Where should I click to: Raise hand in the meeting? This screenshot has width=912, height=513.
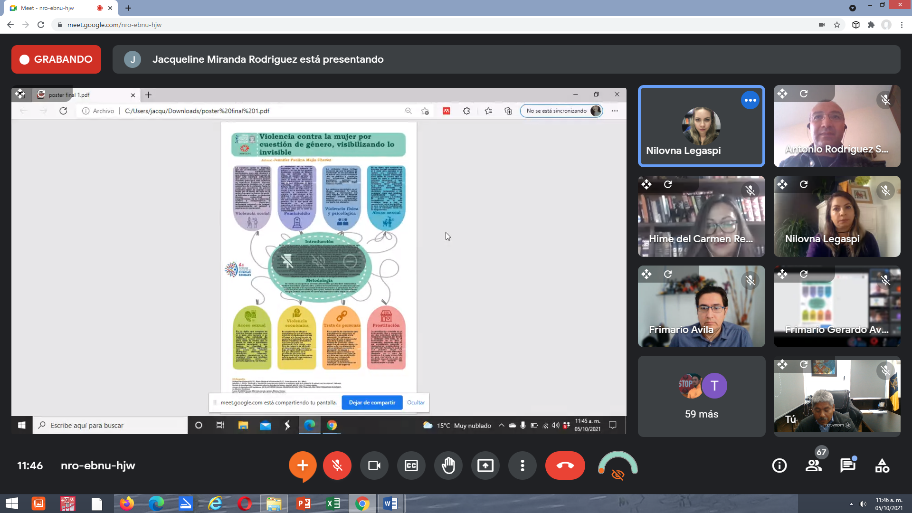448,465
